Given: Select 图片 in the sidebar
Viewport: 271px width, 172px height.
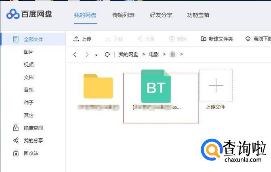Looking at the screenshot, I should (x=29, y=52).
